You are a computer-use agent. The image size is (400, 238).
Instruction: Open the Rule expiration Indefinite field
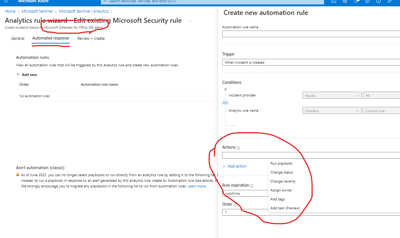(x=245, y=194)
